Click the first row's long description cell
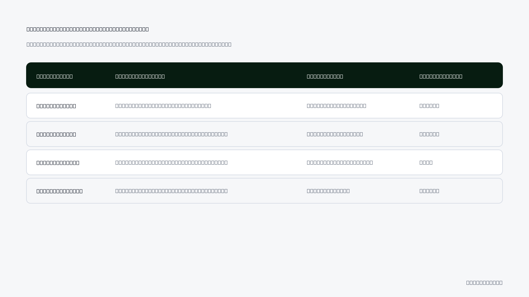 163,106
